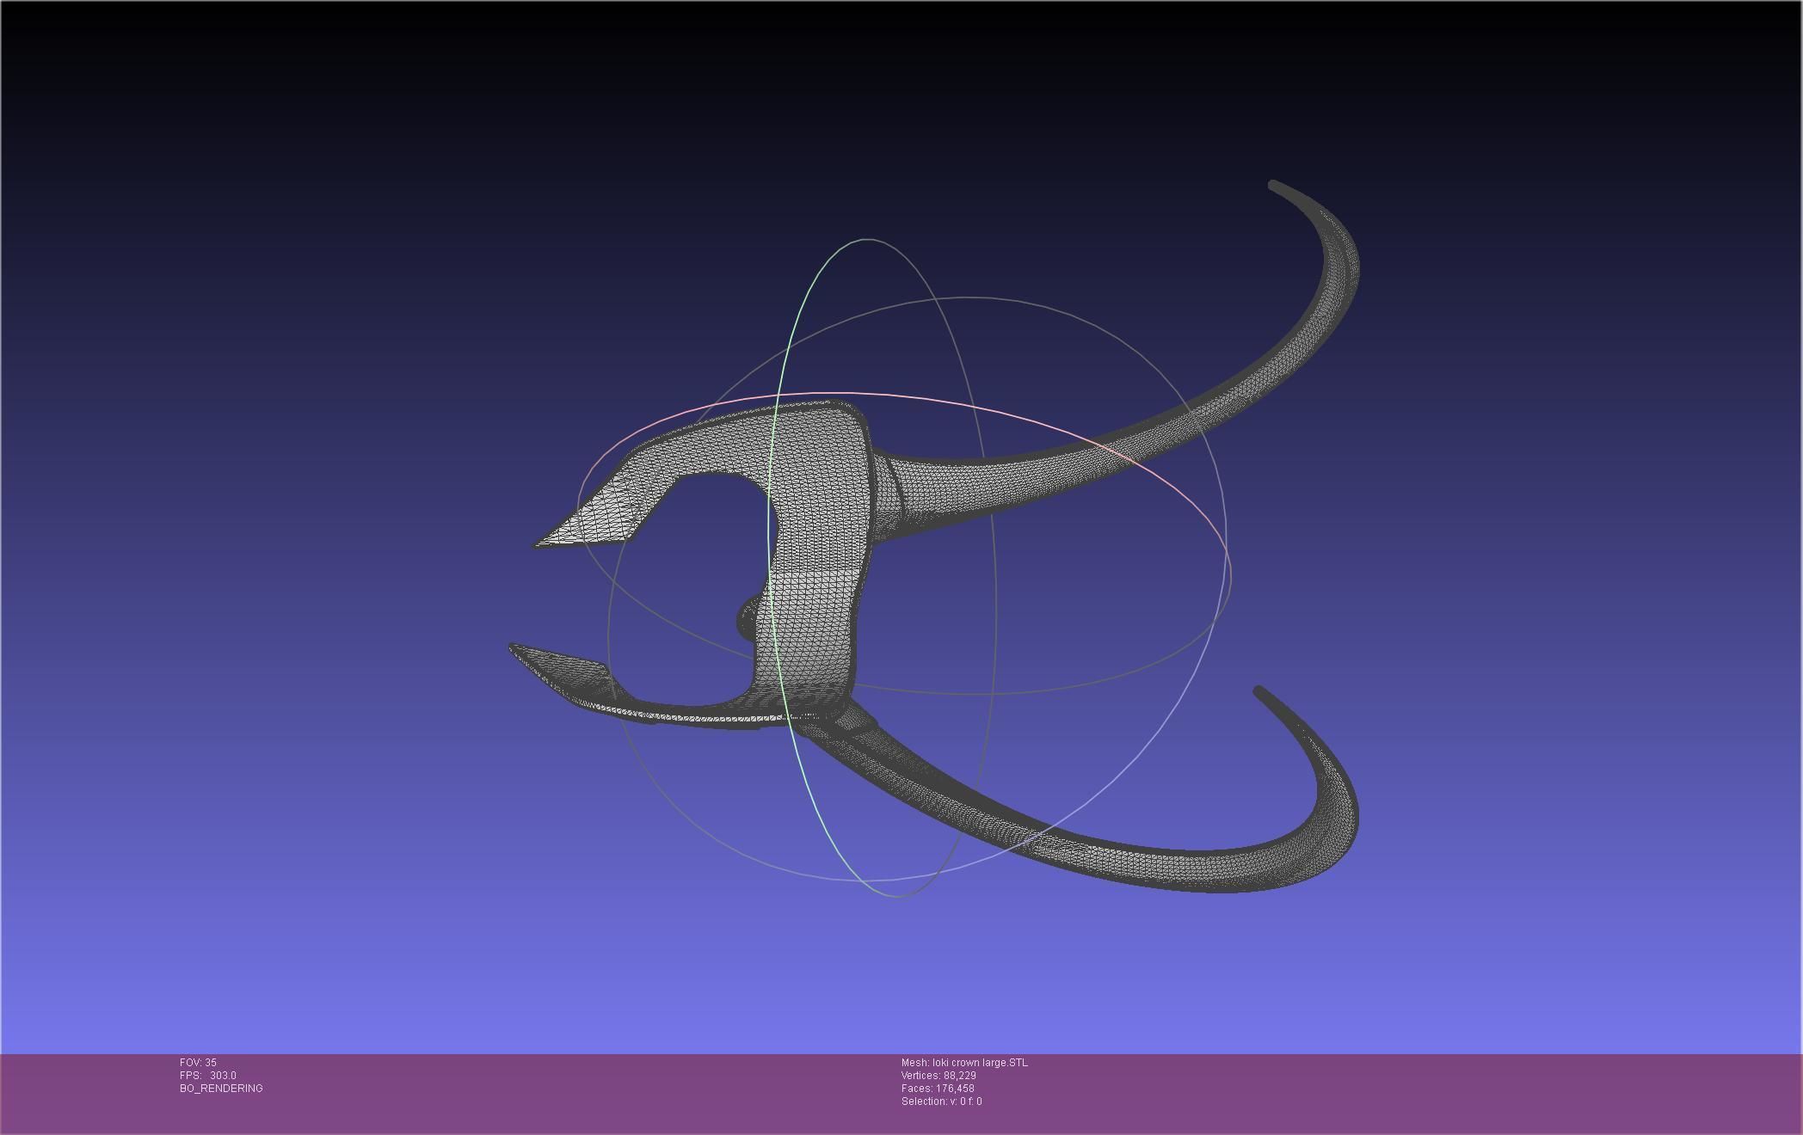
Task: Click the Selection info line
Action: click(x=941, y=1101)
